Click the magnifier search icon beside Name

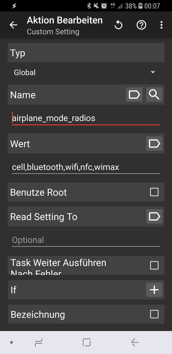(154, 95)
